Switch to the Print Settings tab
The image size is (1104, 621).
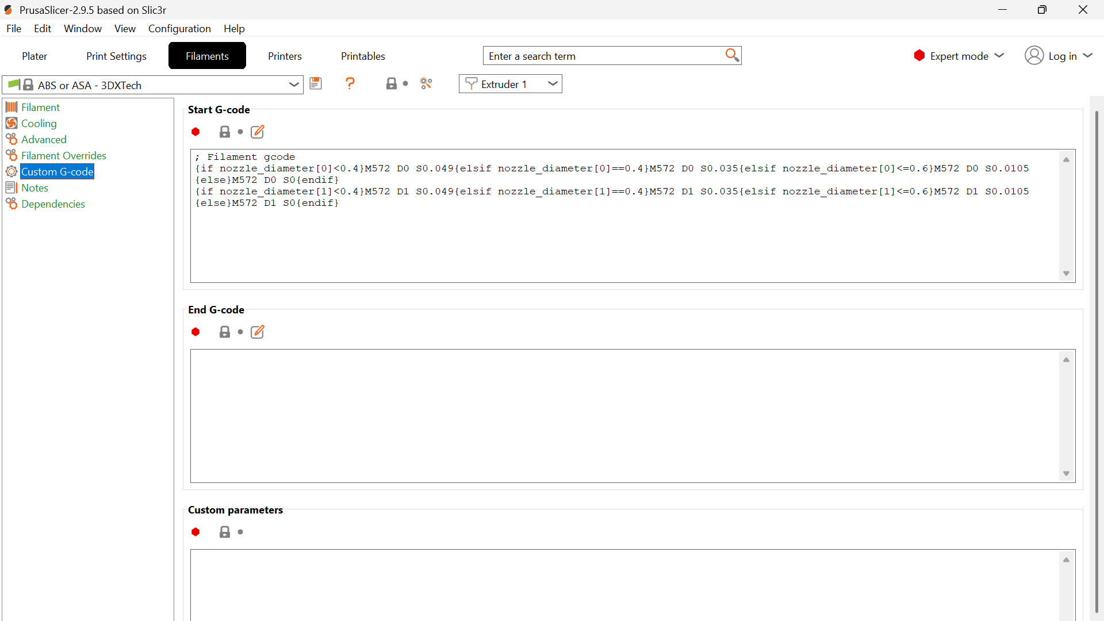tap(116, 56)
